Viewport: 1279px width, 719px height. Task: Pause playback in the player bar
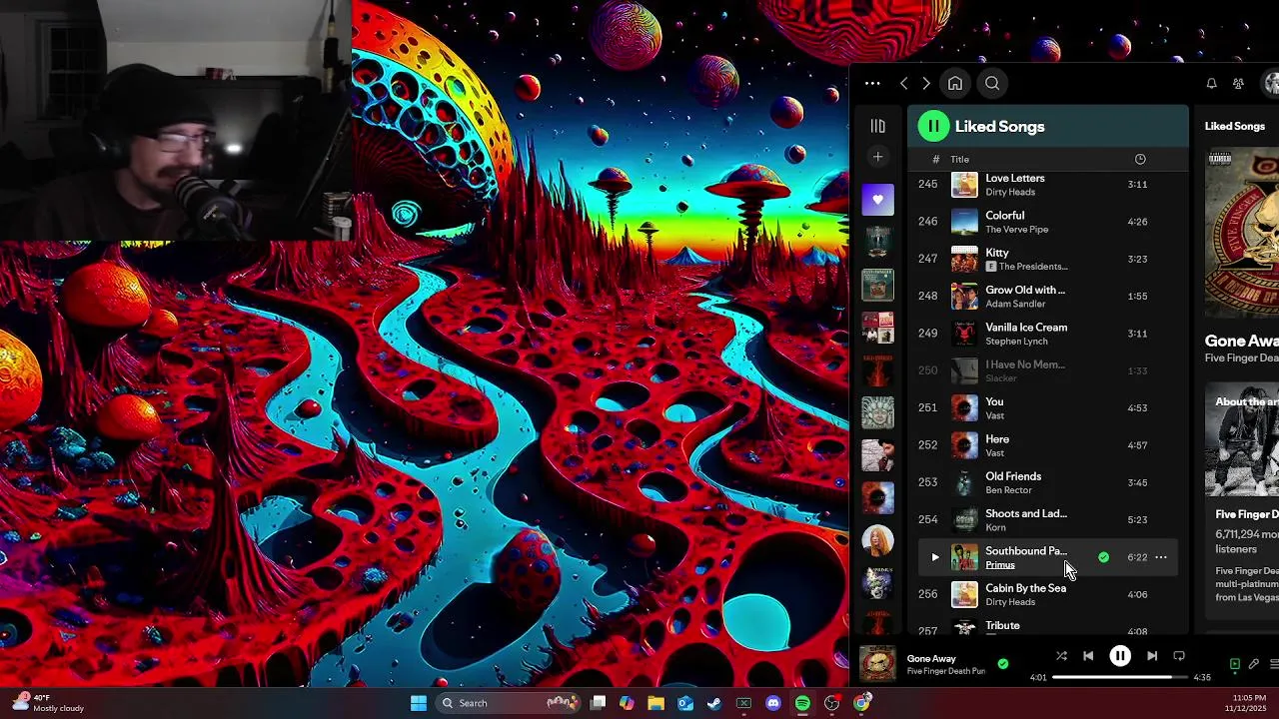1120,656
